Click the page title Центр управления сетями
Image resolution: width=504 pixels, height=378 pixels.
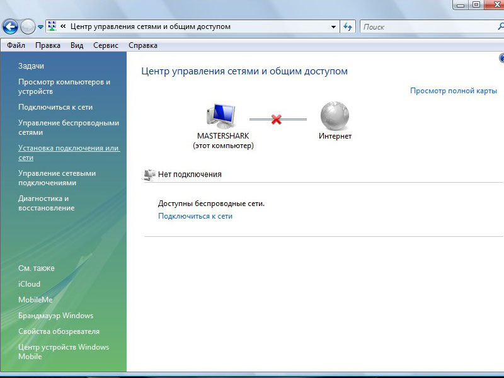244,71
